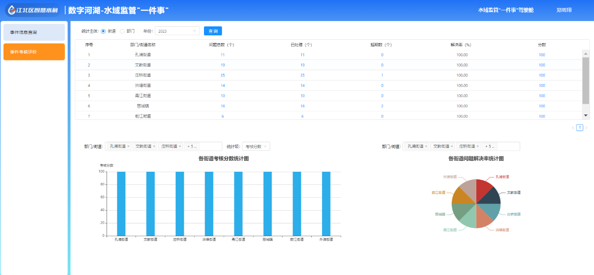Click the 查询 button
The width and height of the screenshot is (594, 275).
click(x=213, y=31)
